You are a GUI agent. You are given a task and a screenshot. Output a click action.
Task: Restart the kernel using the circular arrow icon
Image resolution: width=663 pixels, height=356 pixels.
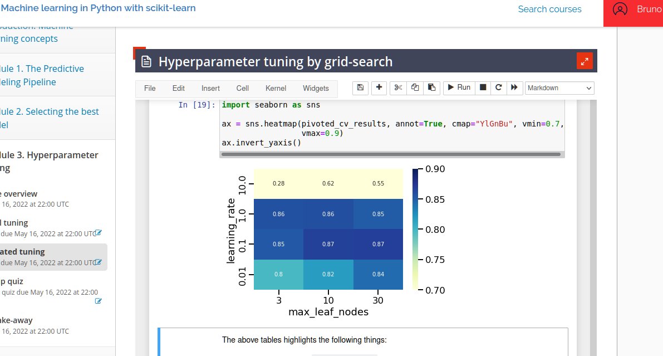coord(498,87)
